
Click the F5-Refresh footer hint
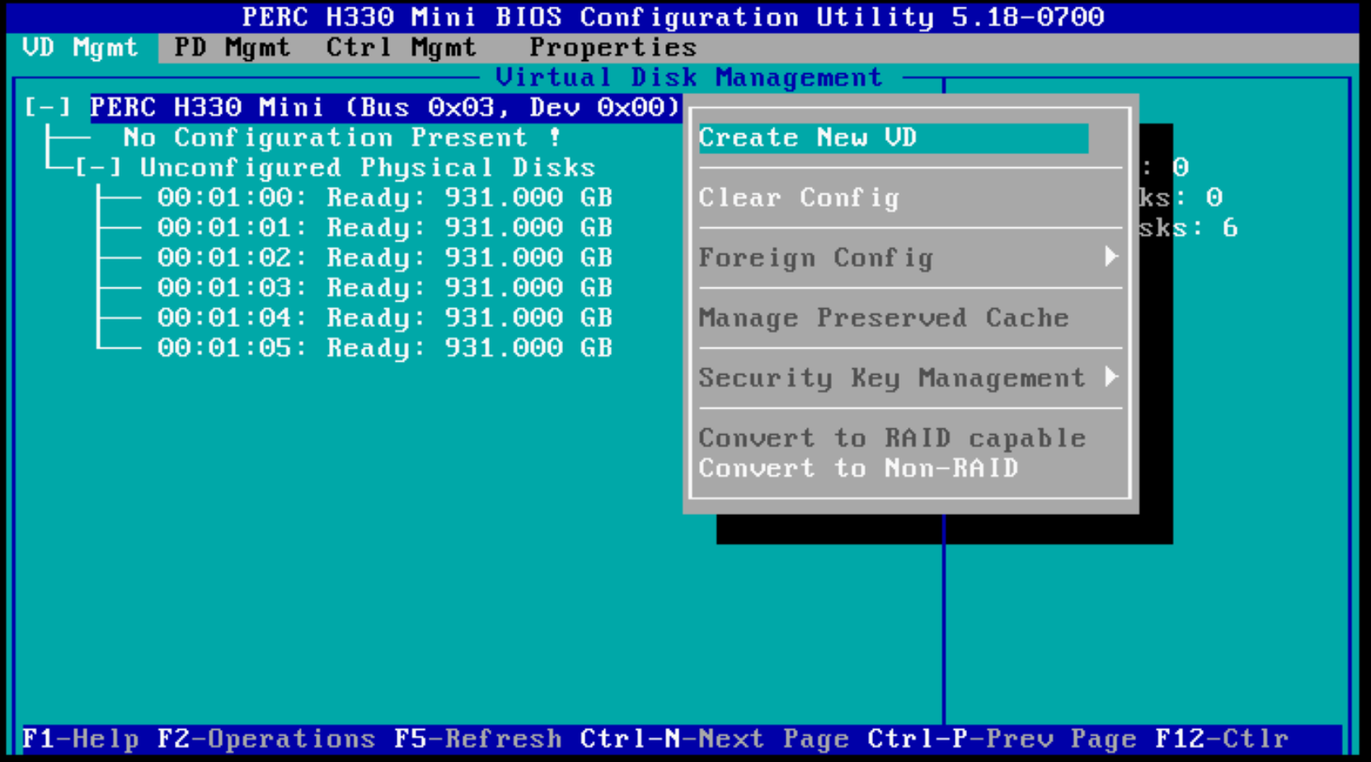[477, 739]
